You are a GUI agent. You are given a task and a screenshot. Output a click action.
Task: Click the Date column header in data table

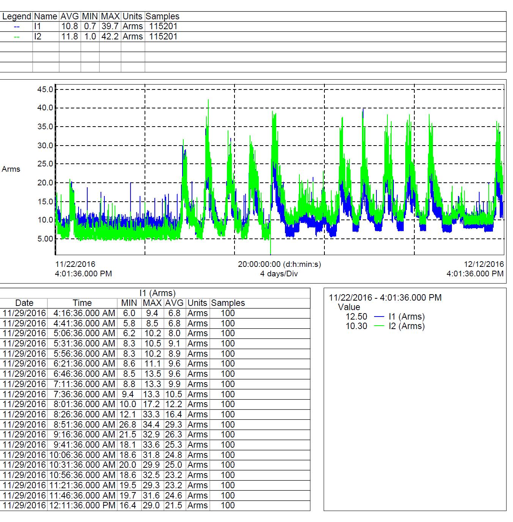[24, 303]
